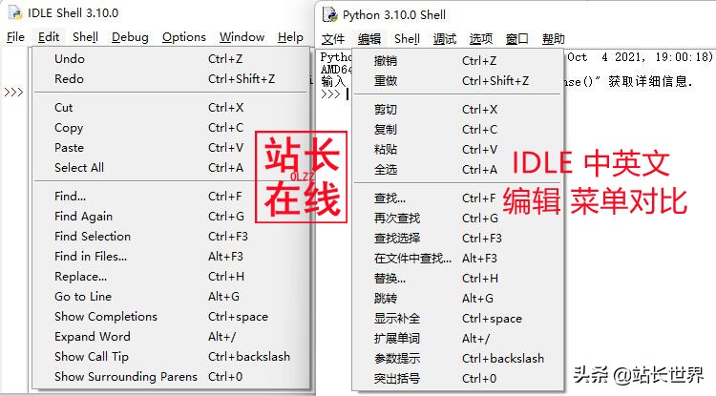Open the 窗口 menu
Screen dimensions: 716x396
tap(516, 39)
